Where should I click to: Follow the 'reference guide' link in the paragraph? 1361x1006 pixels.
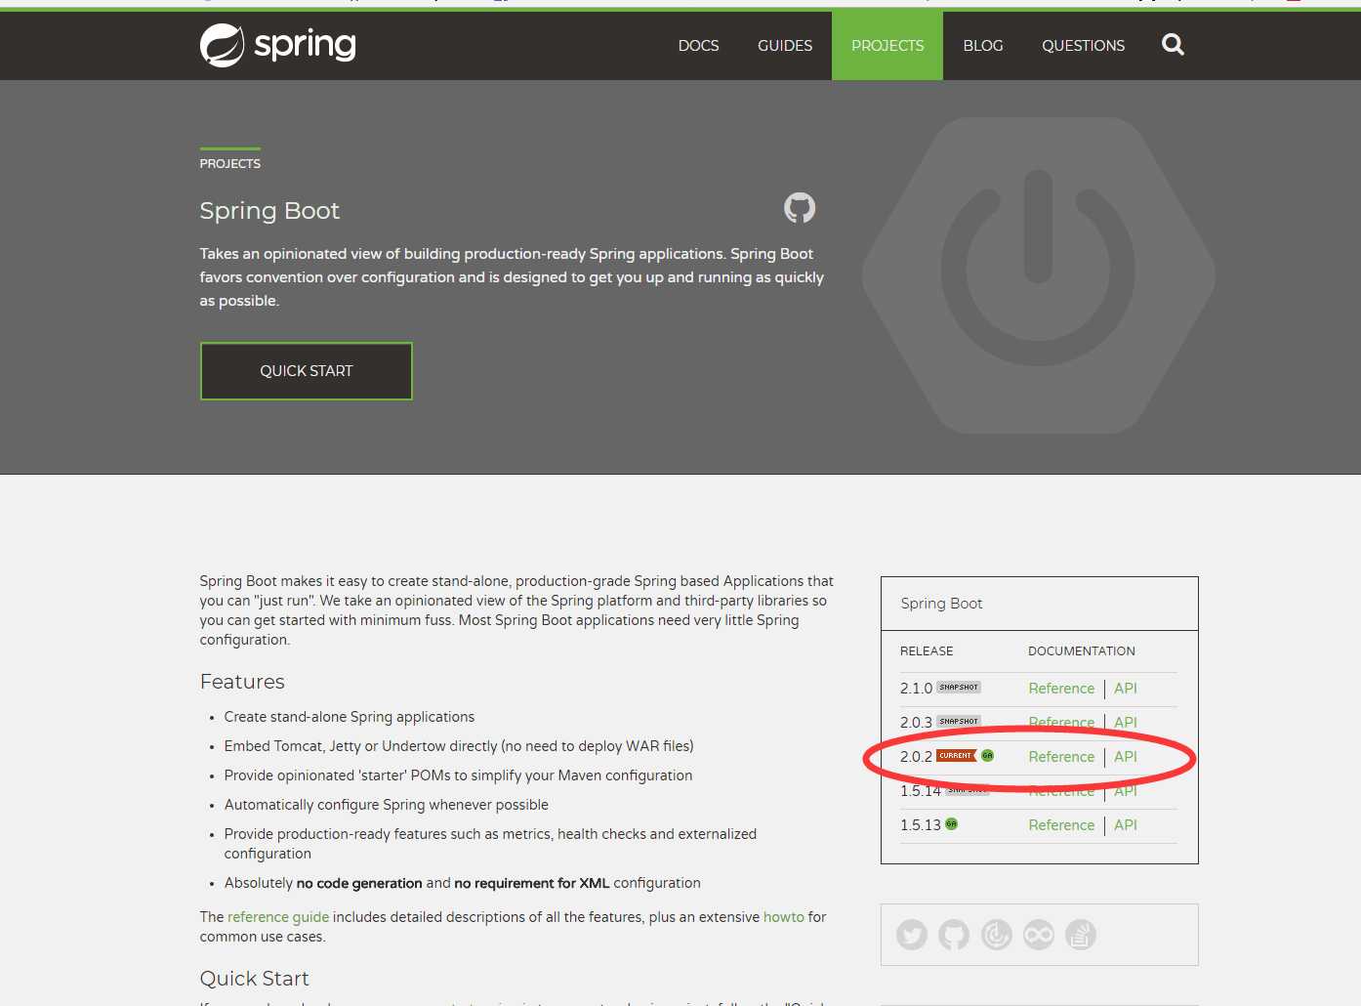[278, 917]
